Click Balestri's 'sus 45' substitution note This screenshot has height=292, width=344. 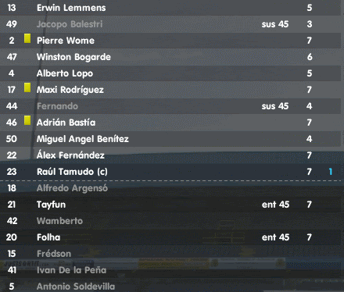[x=275, y=24]
